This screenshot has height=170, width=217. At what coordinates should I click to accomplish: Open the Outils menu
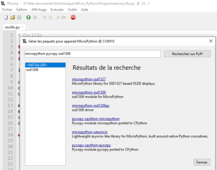coord(72,10)
